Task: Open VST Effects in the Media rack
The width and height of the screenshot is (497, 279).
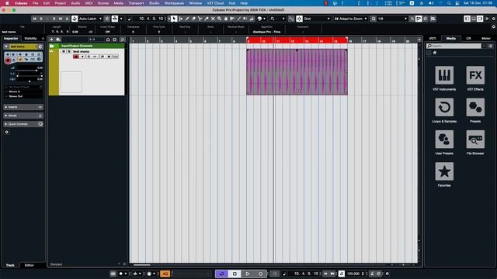Action: (x=475, y=75)
